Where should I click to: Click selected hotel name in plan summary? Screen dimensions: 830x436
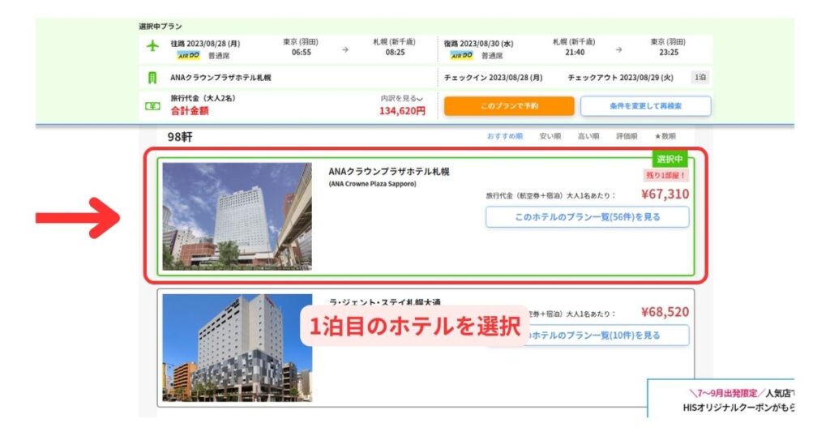220,78
